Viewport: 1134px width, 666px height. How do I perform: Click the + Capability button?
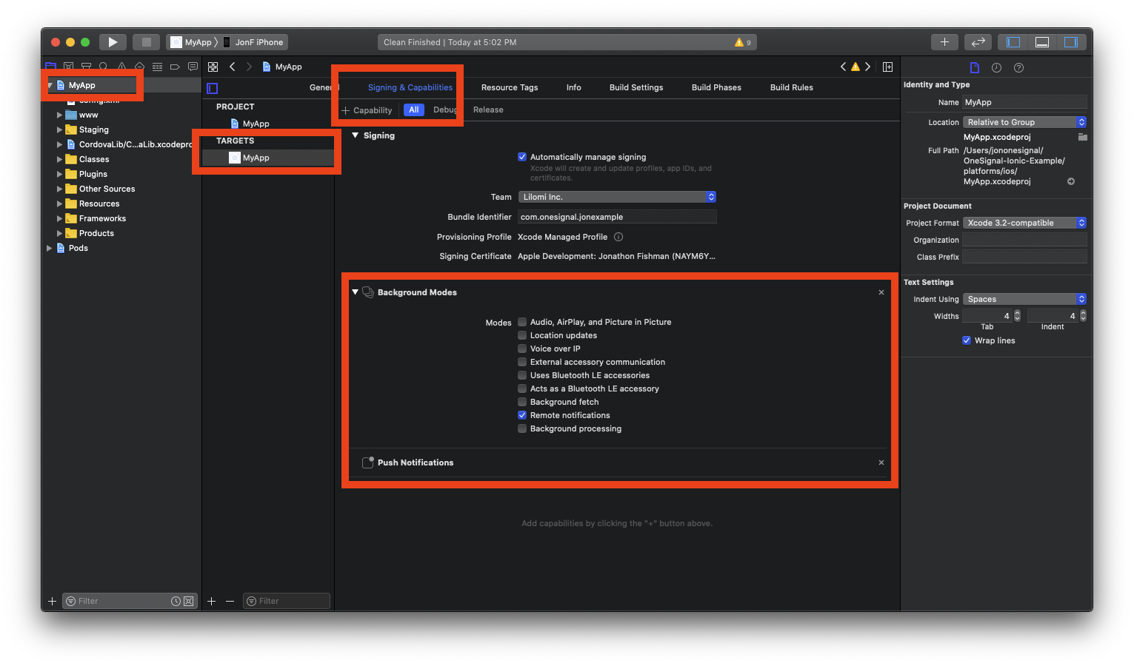pyautogui.click(x=367, y=110)
